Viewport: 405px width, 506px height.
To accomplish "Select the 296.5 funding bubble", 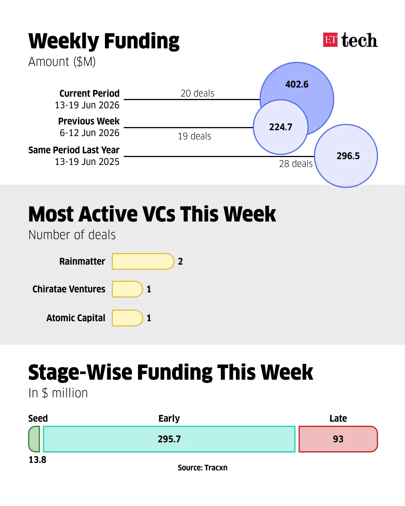I will [x=346, y=156].
